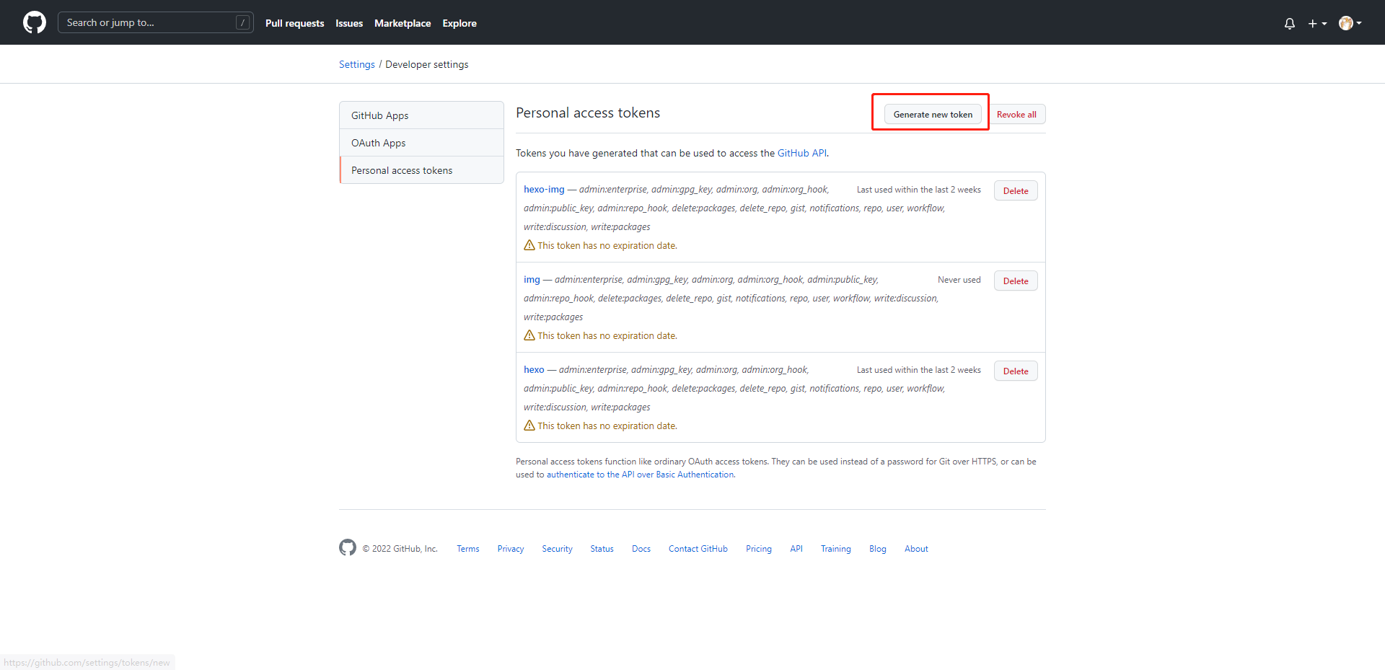The height and width of the screenshot is (670, 1385).
Task: Click 'Developer settings' breadcrumb text
Action: (x=427, y=64)
